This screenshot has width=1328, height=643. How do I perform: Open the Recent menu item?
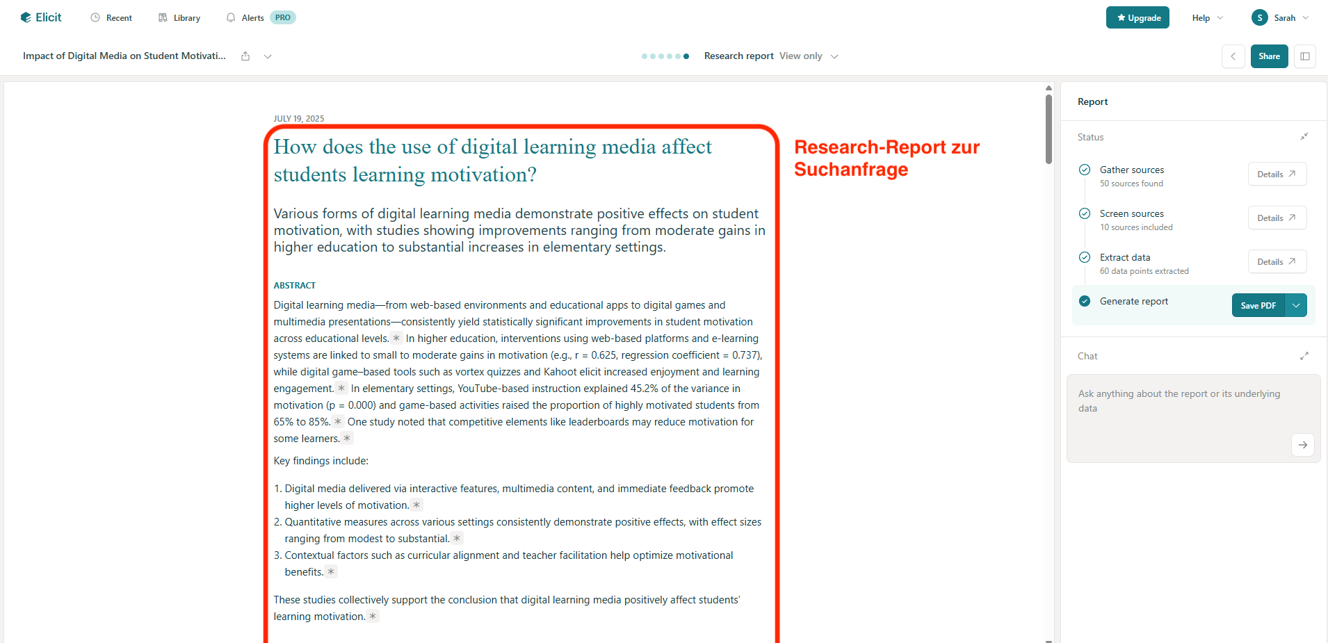click(111, 18)
